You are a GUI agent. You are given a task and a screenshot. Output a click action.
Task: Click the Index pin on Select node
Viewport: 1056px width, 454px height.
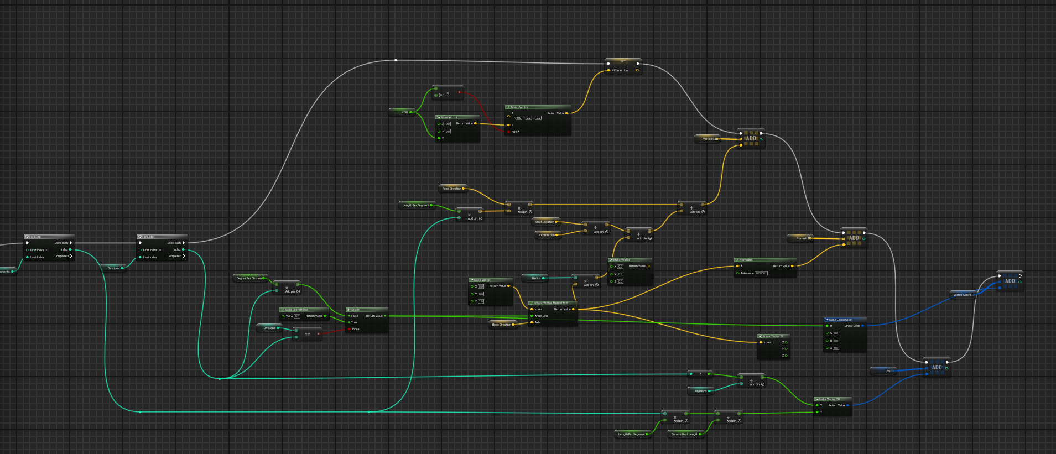click(349, 329)
